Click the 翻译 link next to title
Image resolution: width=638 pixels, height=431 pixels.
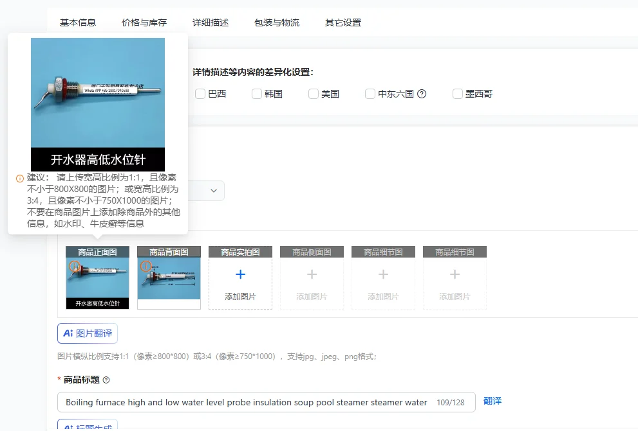(x=493, y=401)
